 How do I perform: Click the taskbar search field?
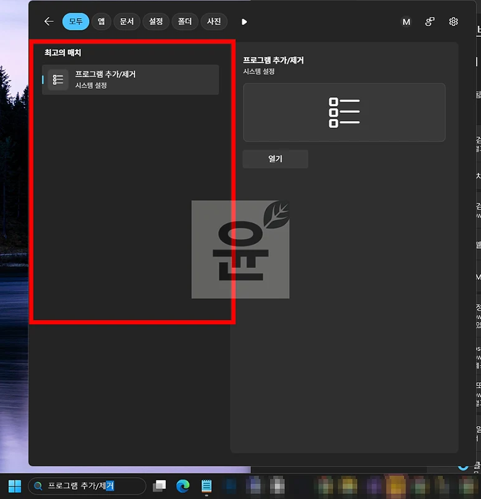87,486
